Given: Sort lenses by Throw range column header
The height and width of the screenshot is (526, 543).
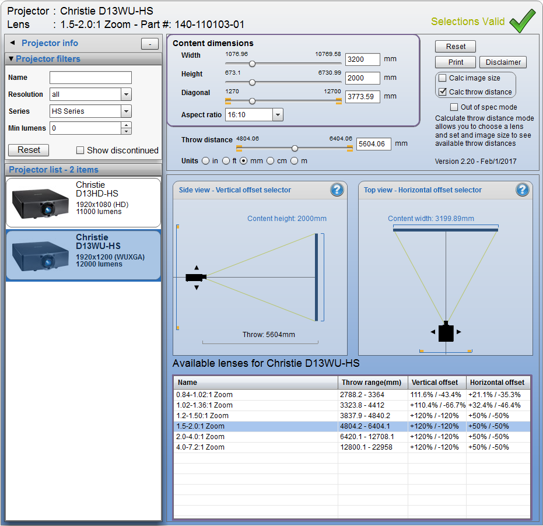Looking at the screenshot, I should point(373,383).
